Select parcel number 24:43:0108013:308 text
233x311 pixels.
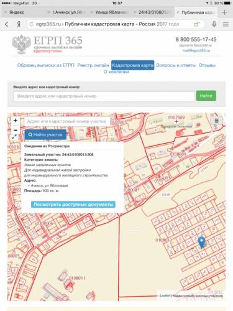click(x=78, y=154)
